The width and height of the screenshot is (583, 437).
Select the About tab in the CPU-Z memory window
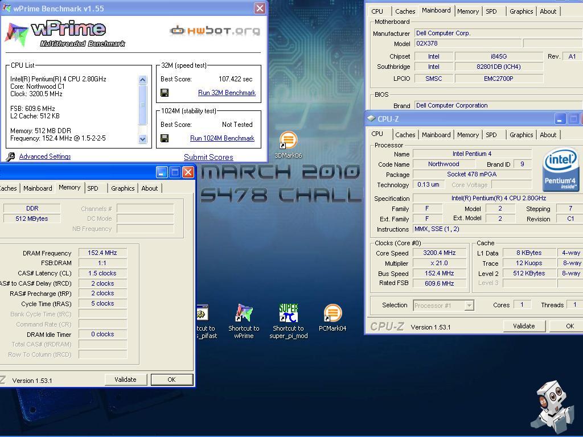(150, 188)
